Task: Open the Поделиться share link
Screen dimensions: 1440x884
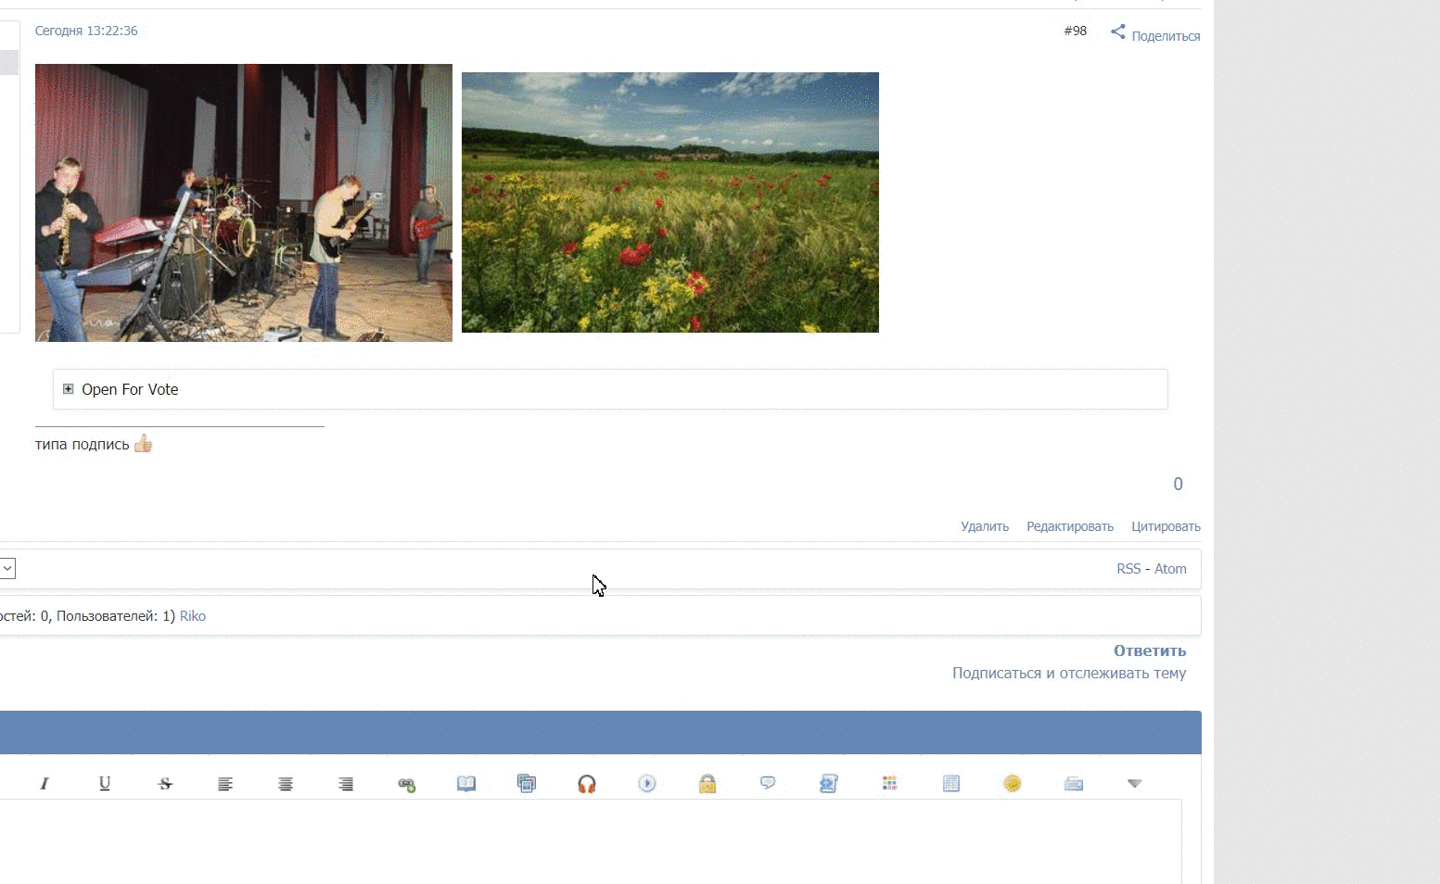Action: (1166, 36)
